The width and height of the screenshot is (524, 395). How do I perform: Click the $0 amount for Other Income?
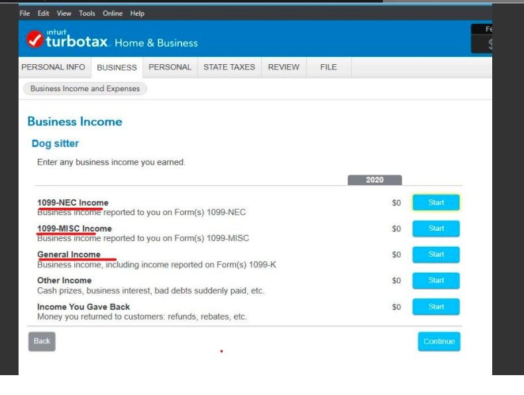[x=396, y=281]
